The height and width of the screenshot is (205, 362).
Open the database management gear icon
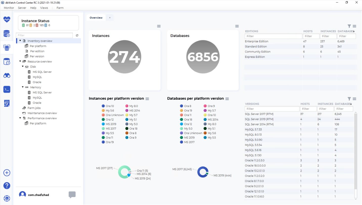click(x=7, y=33)
